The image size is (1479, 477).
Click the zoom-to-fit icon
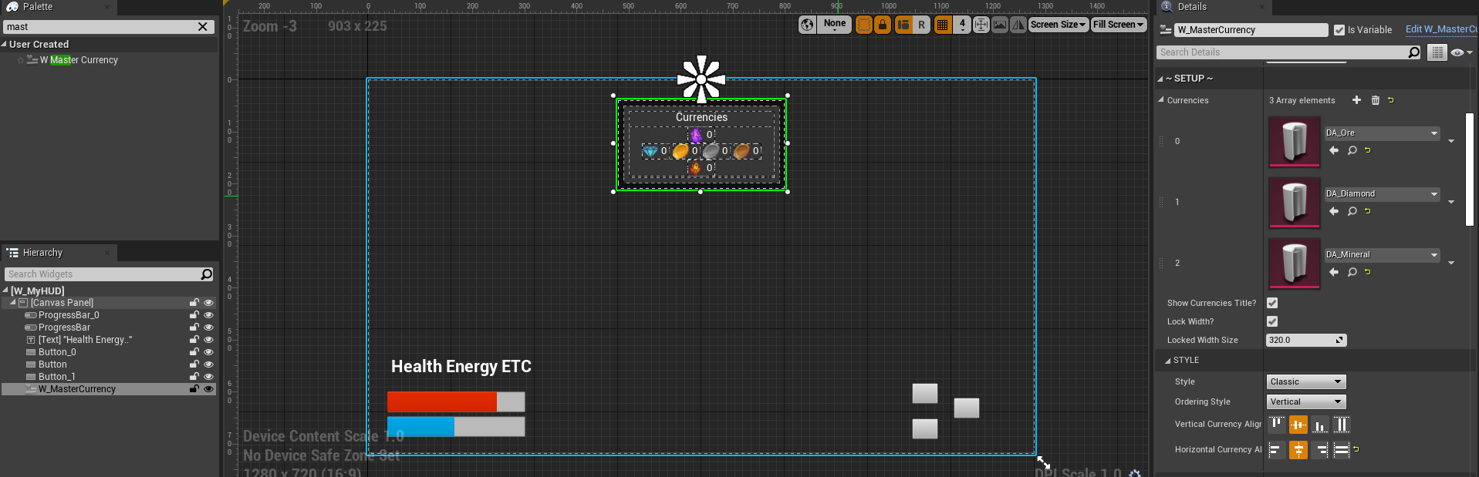(981, 25)
